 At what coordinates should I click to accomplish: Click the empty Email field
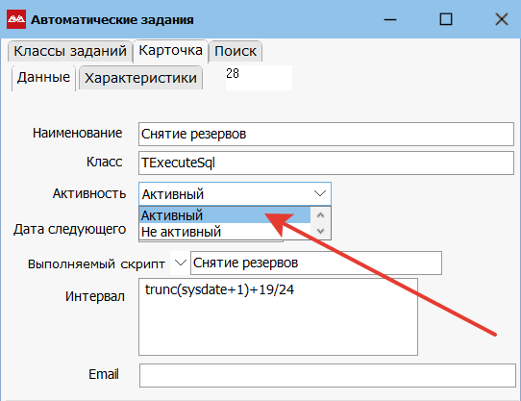[327, 375]
